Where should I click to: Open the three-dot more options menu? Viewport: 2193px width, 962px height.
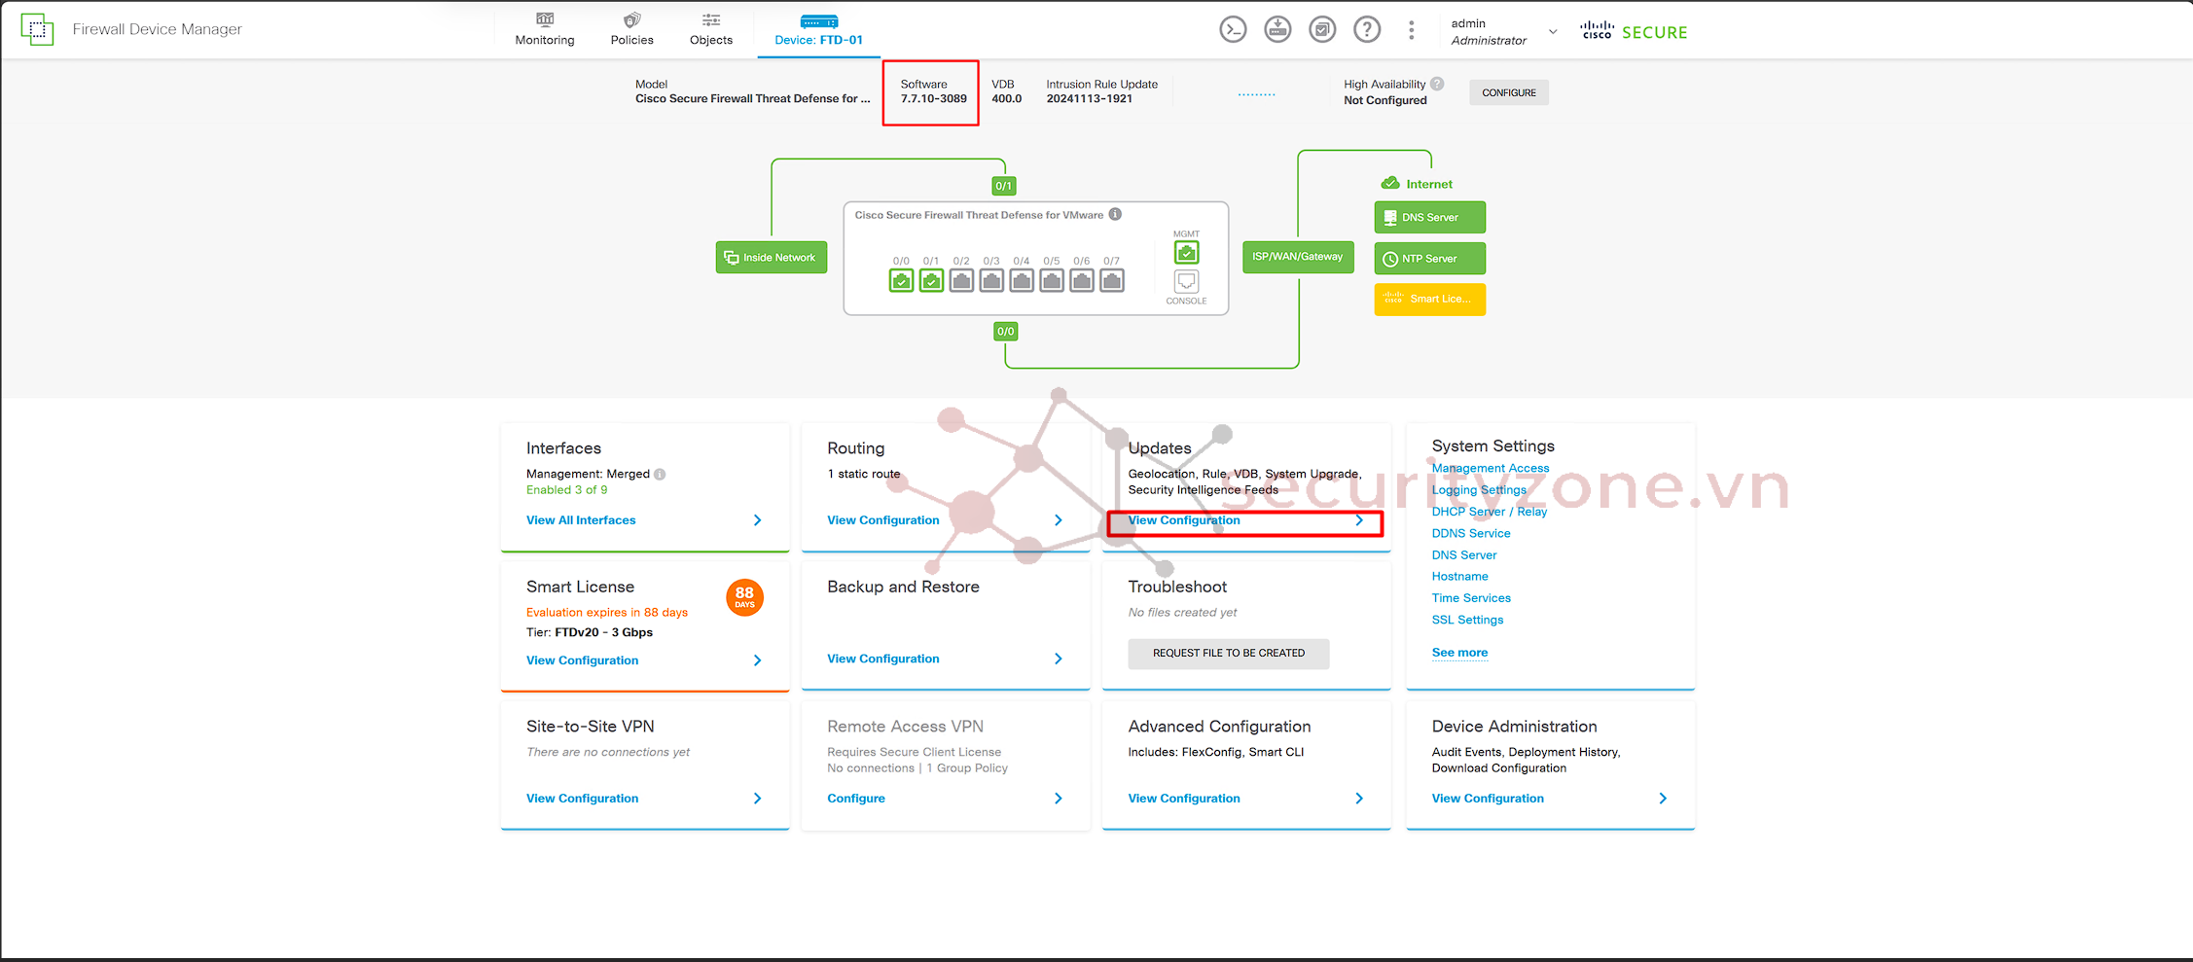point(1411,30)
